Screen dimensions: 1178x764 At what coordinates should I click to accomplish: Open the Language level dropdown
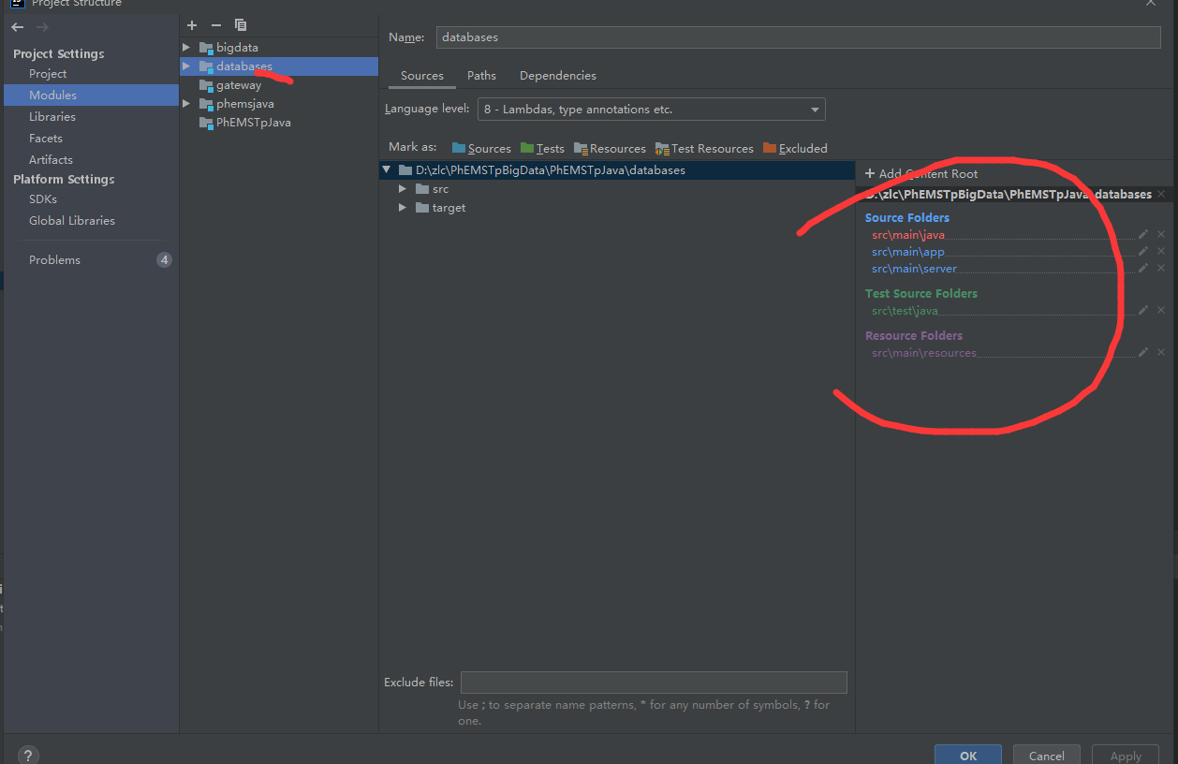[651, 110]
